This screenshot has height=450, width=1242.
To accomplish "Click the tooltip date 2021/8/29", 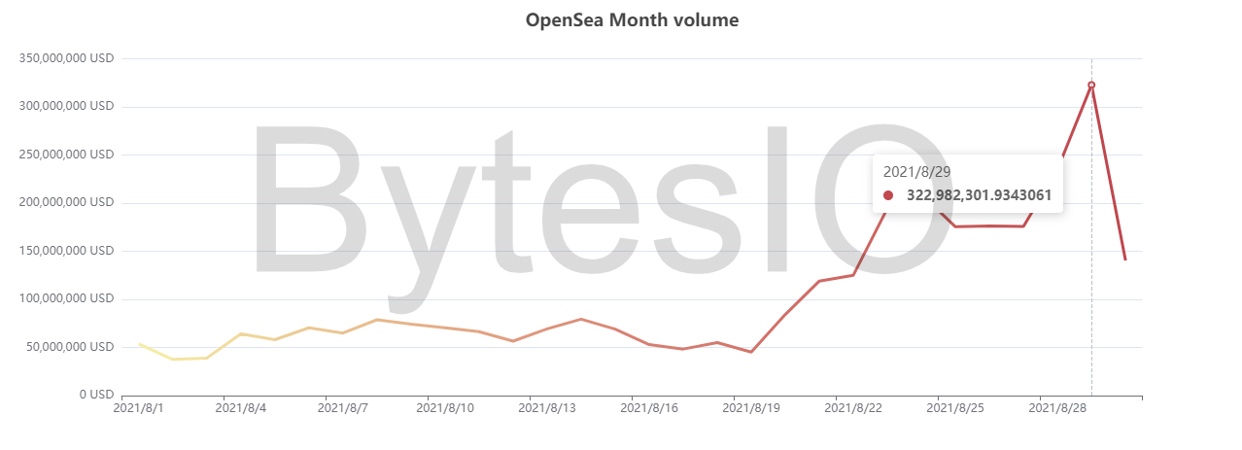I will pyautogui.click(x=916, y=171).
